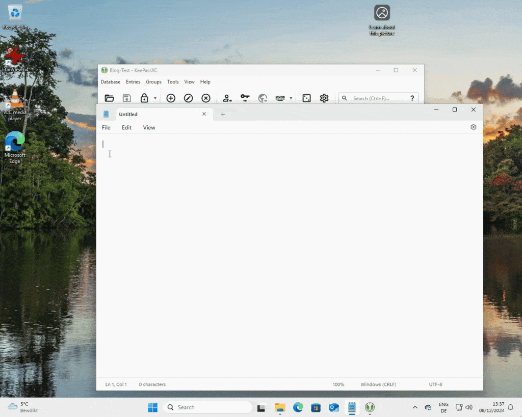522x417 pixels.
Task: Expand the lock database dropdown arrow
Action: point(155,98)
